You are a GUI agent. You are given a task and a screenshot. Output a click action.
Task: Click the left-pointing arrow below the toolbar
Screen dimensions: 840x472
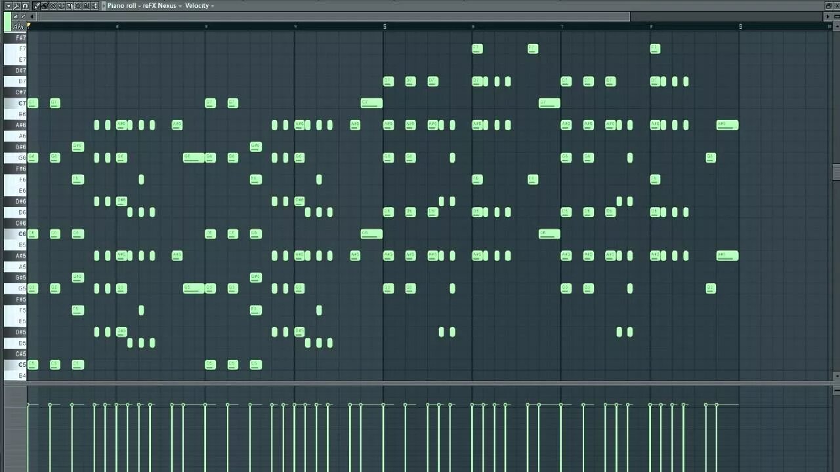[31, 16]
